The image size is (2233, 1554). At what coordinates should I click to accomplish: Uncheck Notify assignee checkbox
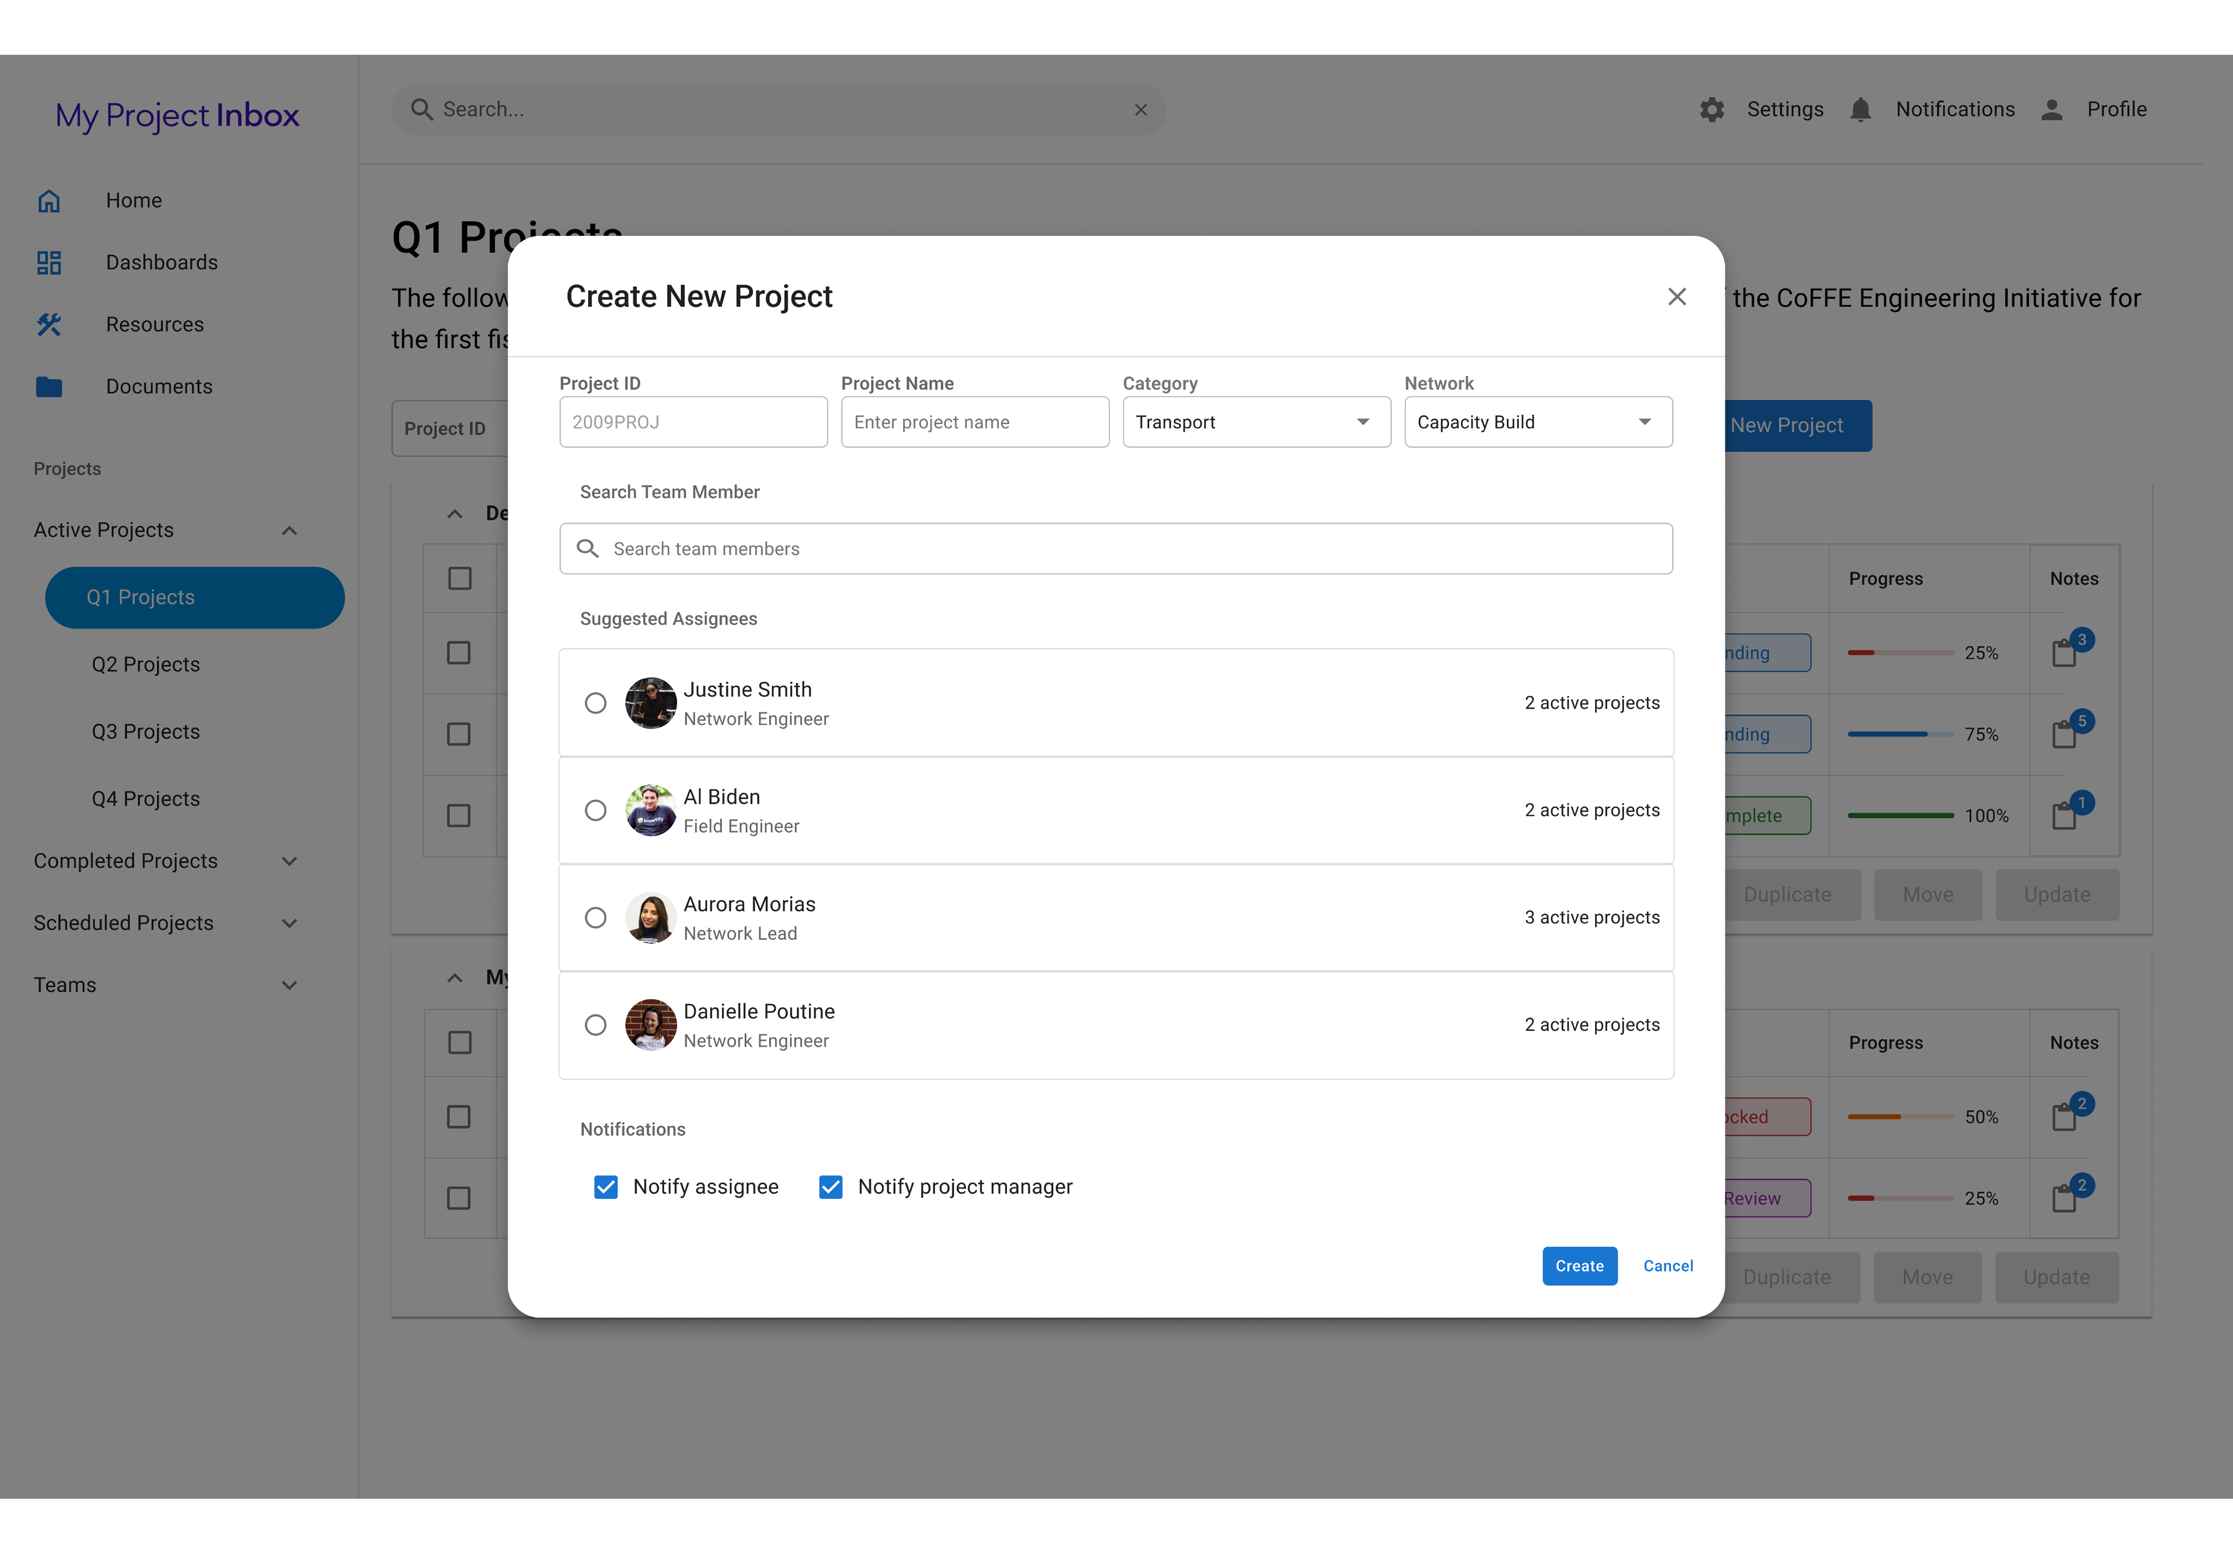coord(606,1186)
